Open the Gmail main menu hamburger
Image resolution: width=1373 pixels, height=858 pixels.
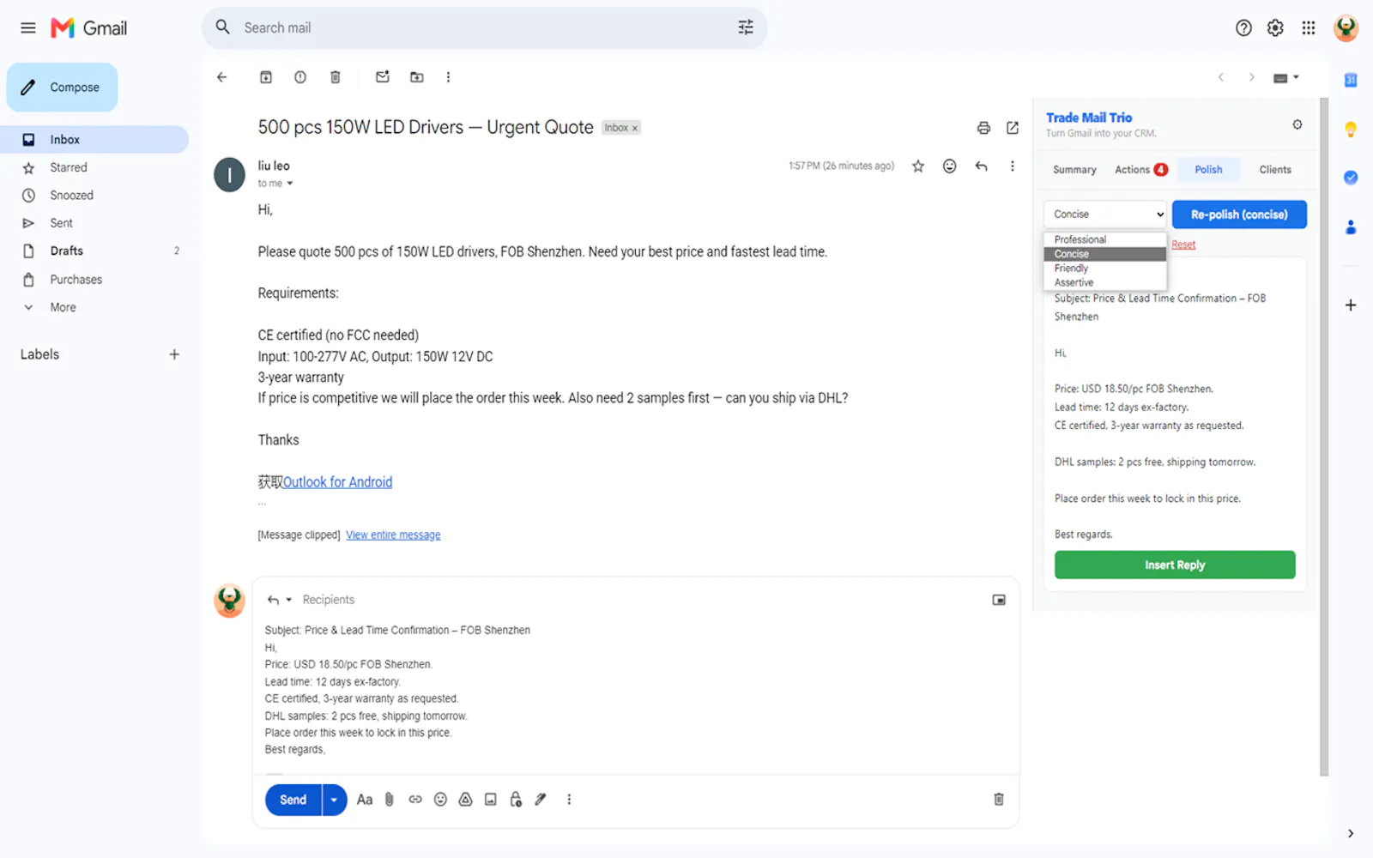click(x=28, y=27)
